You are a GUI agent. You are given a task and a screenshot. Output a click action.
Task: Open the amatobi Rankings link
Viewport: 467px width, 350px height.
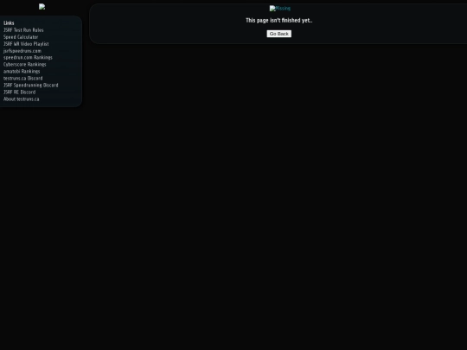click(22, 72)
